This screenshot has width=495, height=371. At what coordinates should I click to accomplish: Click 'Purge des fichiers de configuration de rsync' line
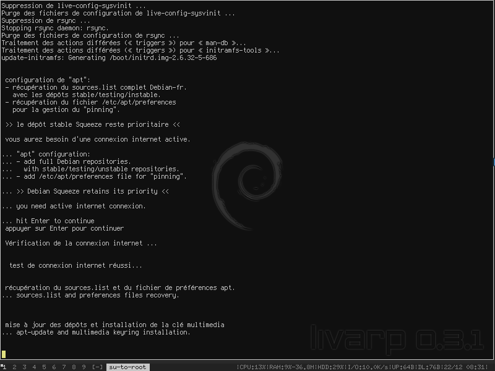[90, 35]
